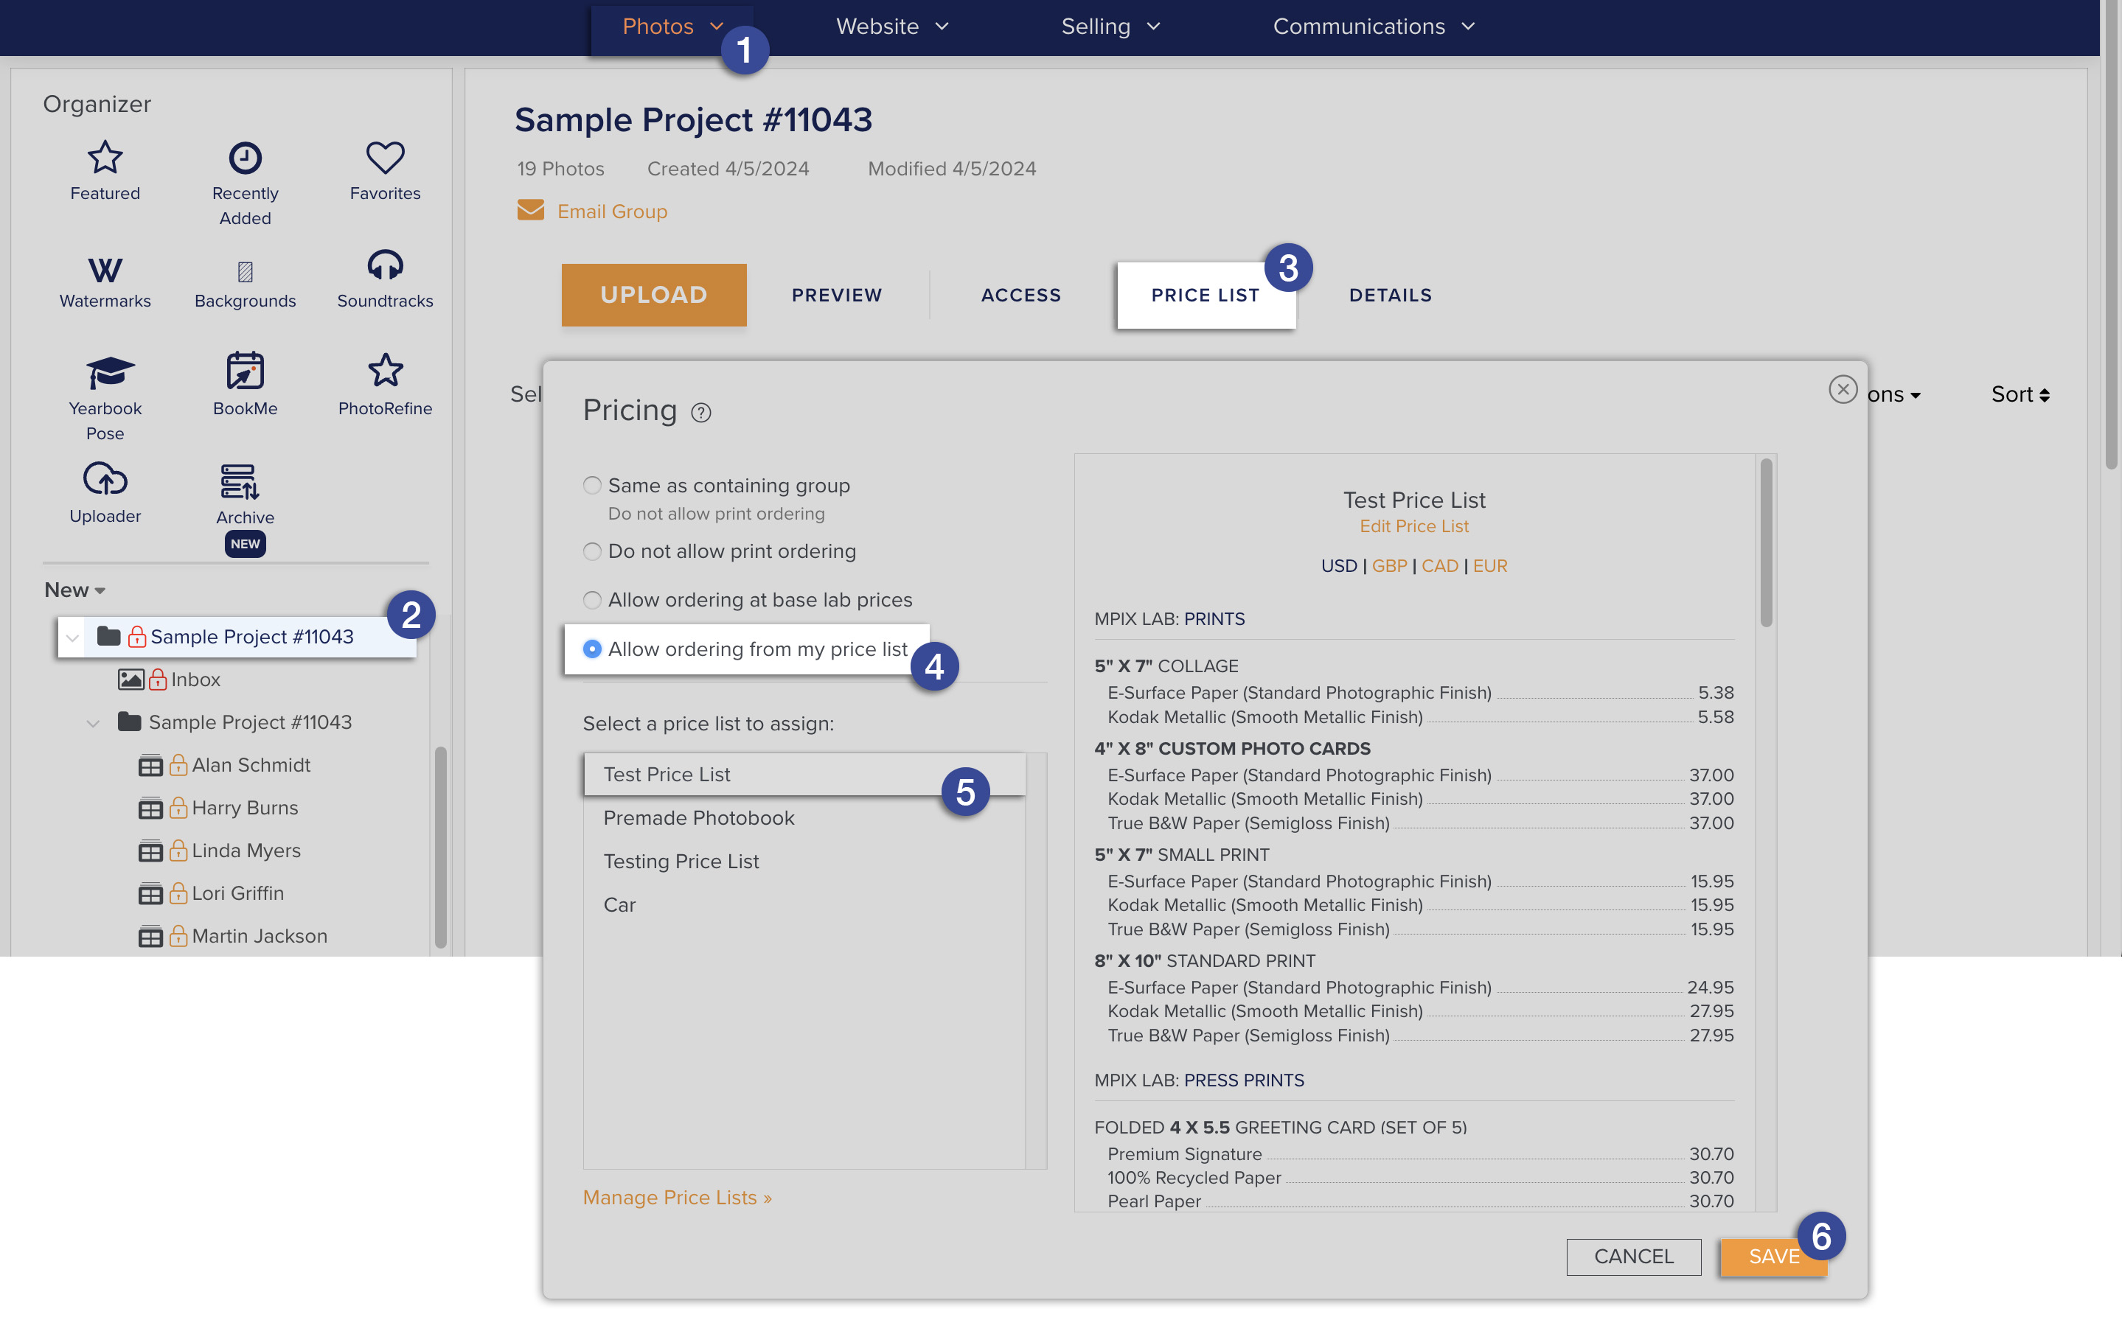Viewport: 2122px width, 1320px height.
Task: Select Do not allow print ordering
Action: tap(592, 552)
